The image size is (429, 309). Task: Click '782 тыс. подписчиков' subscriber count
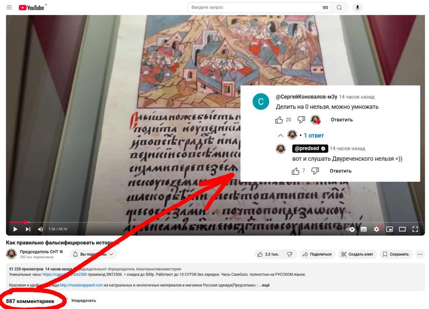[x=36, y=257]
